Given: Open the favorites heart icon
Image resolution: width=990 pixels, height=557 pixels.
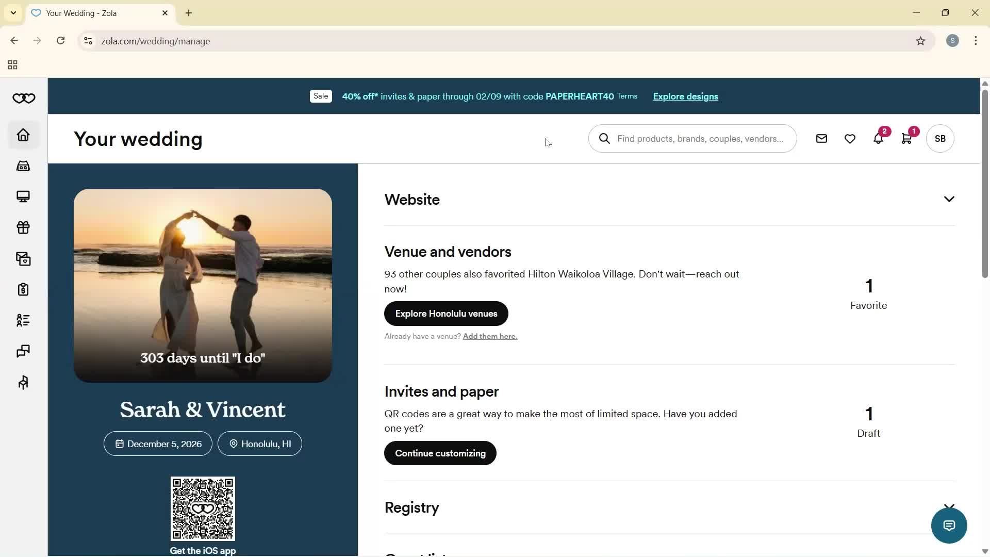Looking at the screenshot, I should pyautogui.click(x=850, y=138).
